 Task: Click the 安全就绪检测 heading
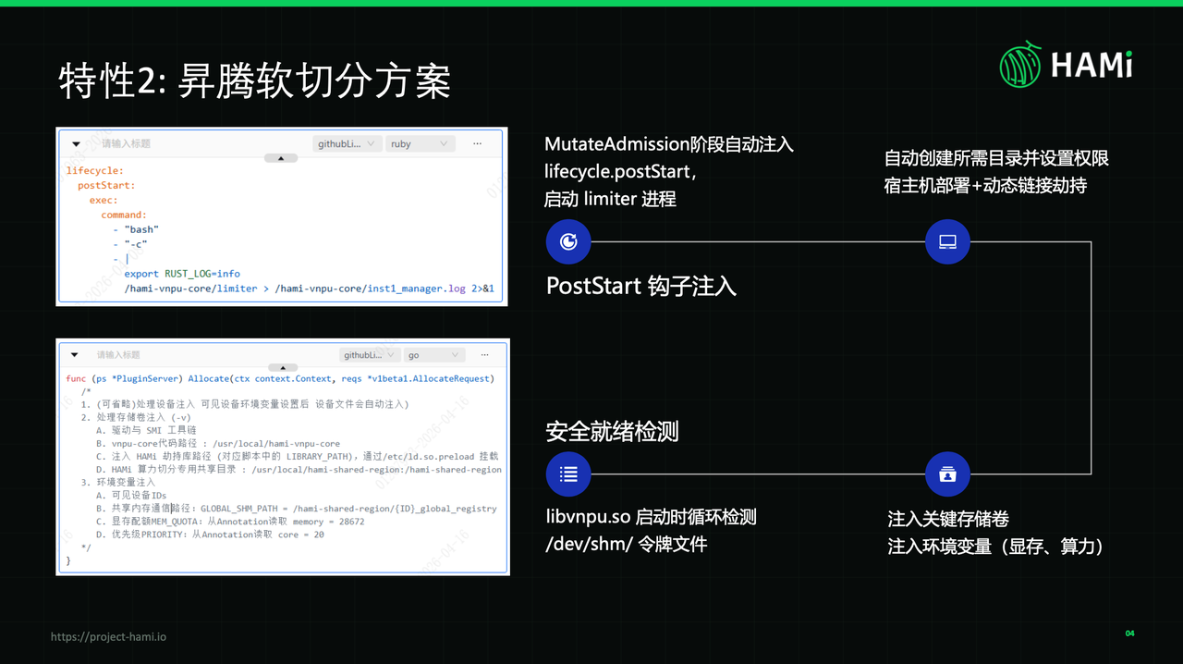tap(613, 431)
